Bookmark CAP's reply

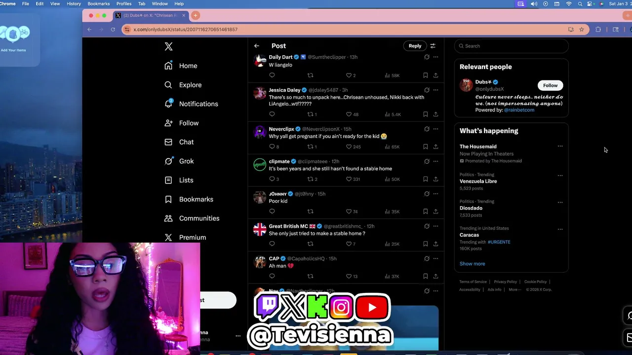tap(425, 277)
